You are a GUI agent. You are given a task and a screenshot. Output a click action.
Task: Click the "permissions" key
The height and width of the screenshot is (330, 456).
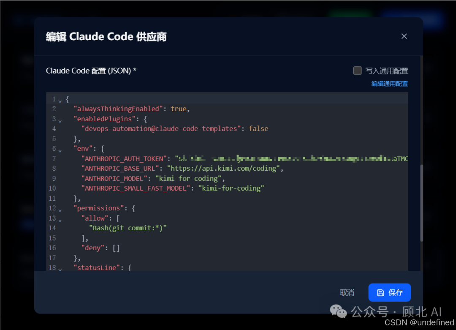tap(98, 208)
